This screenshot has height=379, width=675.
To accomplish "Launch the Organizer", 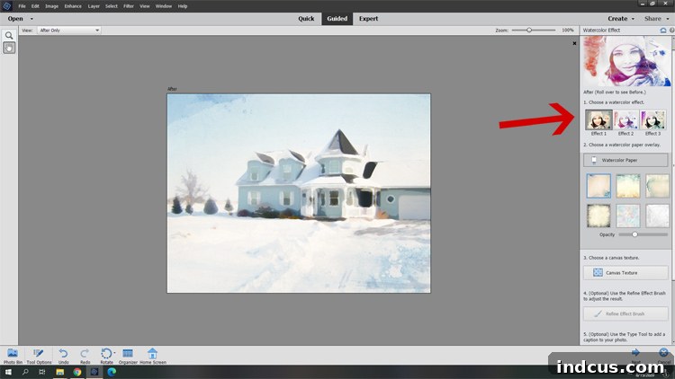I will coord(128,357).
